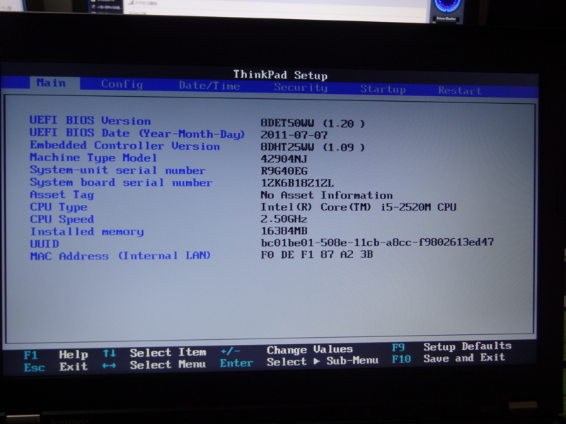Click No Asset Information value
Screen dimensions: 566x424
point(327,195)
